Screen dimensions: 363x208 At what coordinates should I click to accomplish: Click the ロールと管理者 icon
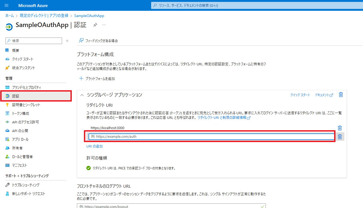pyautogui.click(x=8, y=157)
